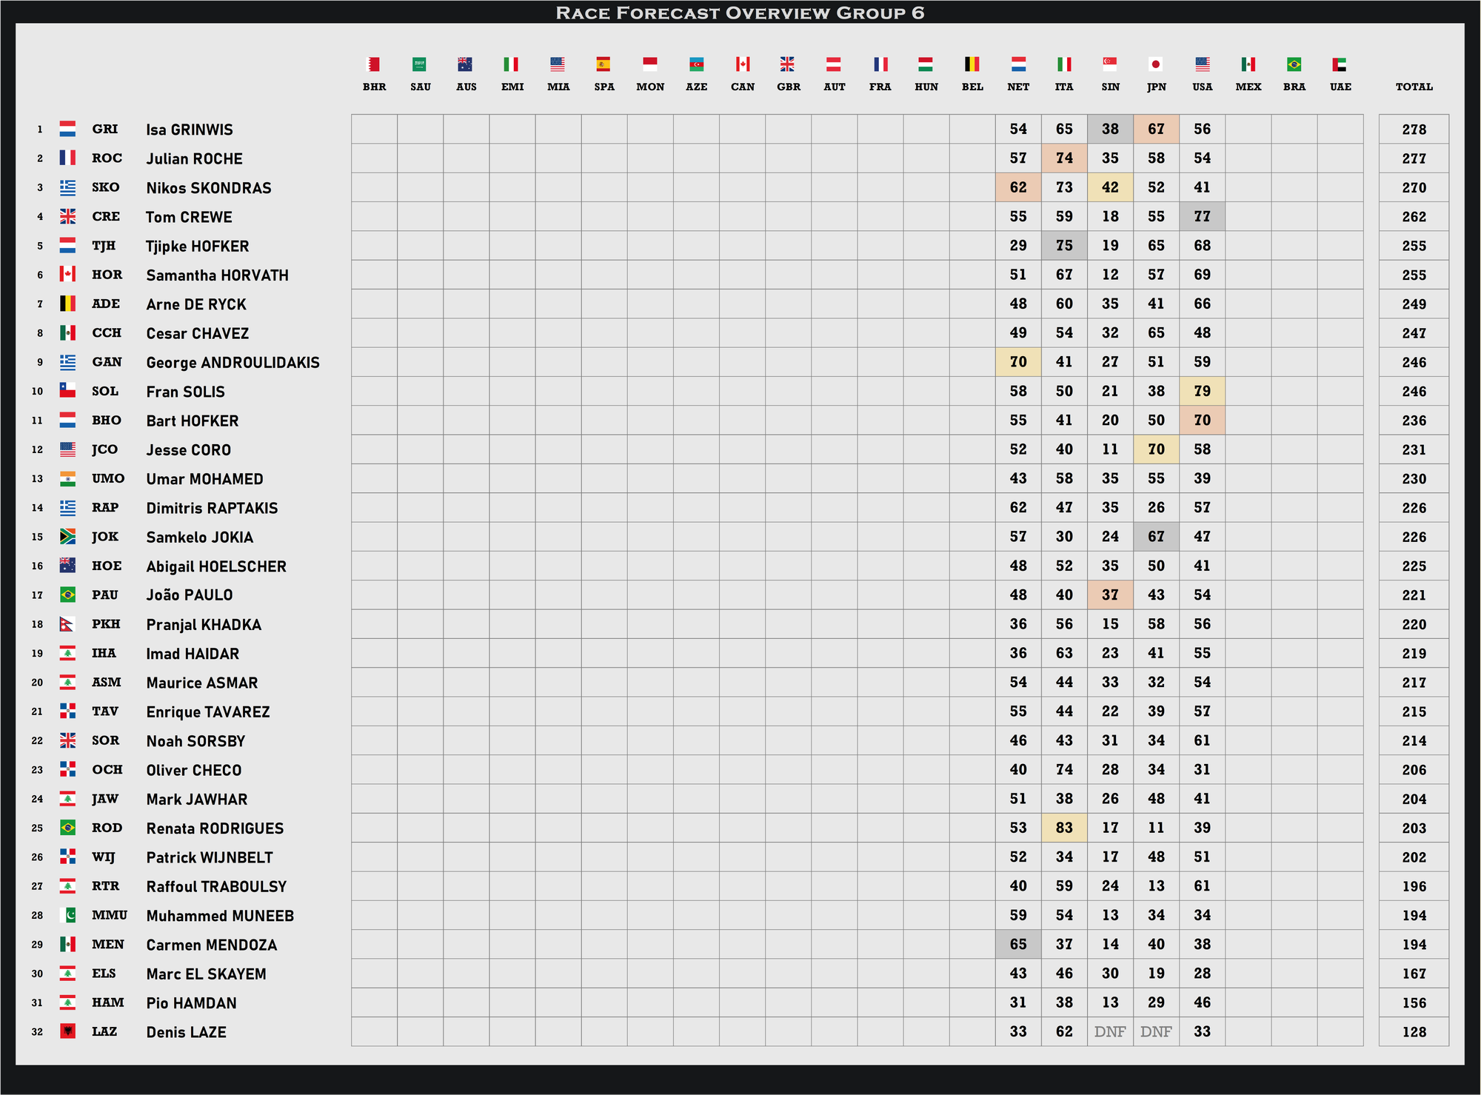Click driver name Isa GRINWIS
This screenshot has width=1481, height=1095.
pyautogui.click(x=190, y=130)
